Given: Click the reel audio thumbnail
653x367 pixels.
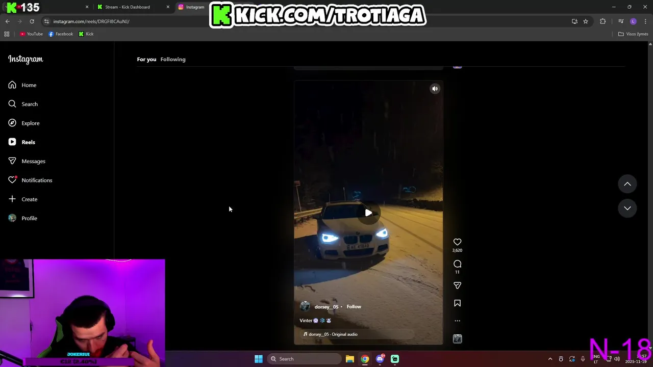Looking at the screenshot, I should coord(457,339).
